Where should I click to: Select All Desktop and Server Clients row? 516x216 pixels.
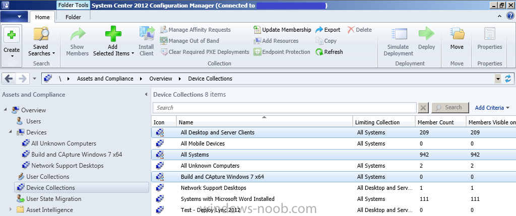tap(334, 133)
